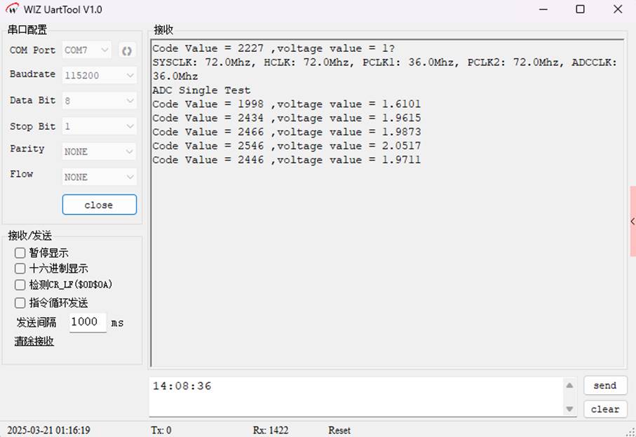Click the WIZ UartTool app logo icon
Image resolution: width=636 pixels, height=437 pixels.
(12, 9)
